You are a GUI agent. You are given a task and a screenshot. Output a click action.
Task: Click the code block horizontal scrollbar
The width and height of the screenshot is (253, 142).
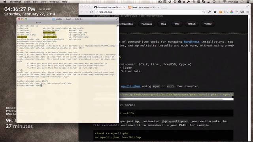tap(158, 99)
